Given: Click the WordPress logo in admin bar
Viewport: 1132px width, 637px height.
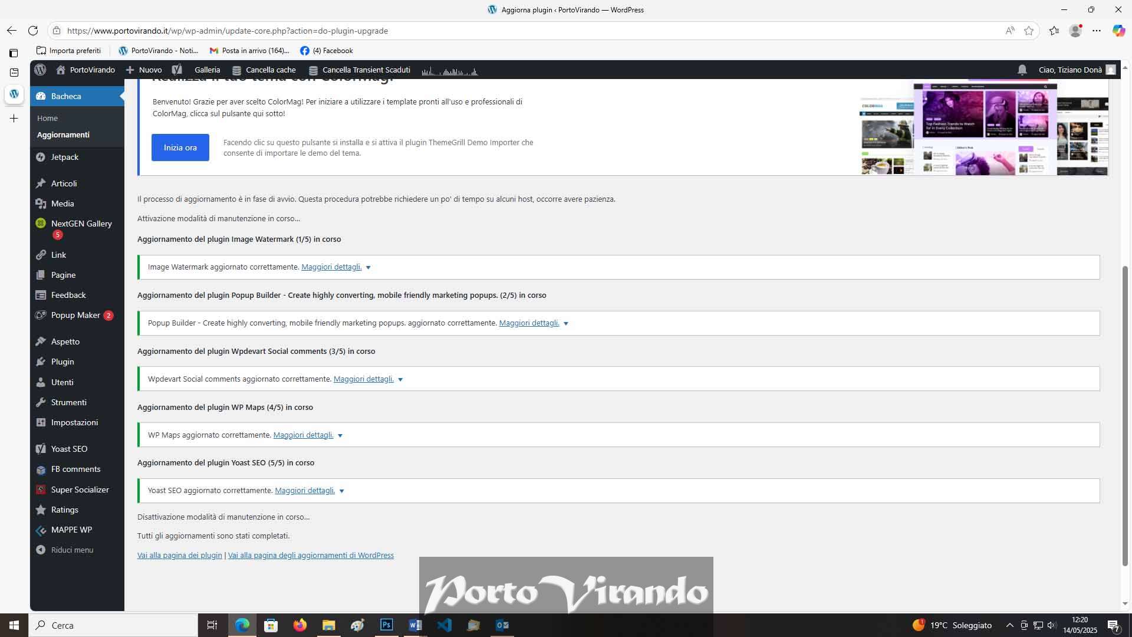Looking at the screenshot, I should 40,70.
